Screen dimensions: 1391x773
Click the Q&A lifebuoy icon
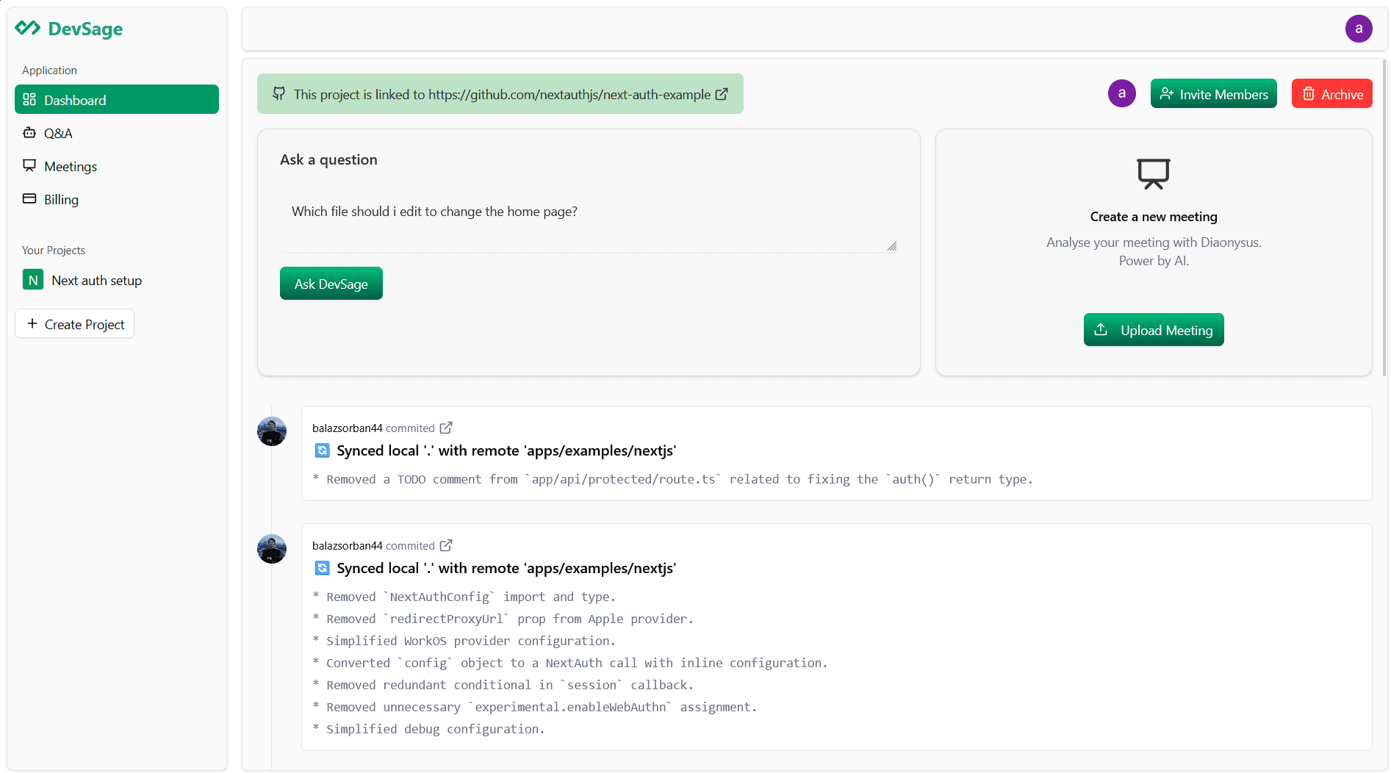[x=29, y=133]
